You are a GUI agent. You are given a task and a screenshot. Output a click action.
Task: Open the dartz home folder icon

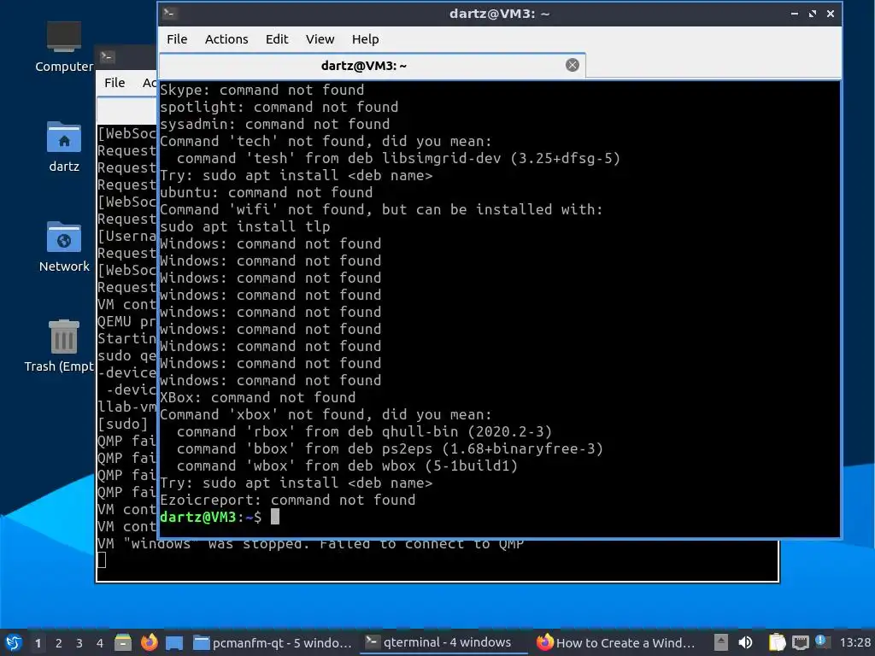click(63, 147)
